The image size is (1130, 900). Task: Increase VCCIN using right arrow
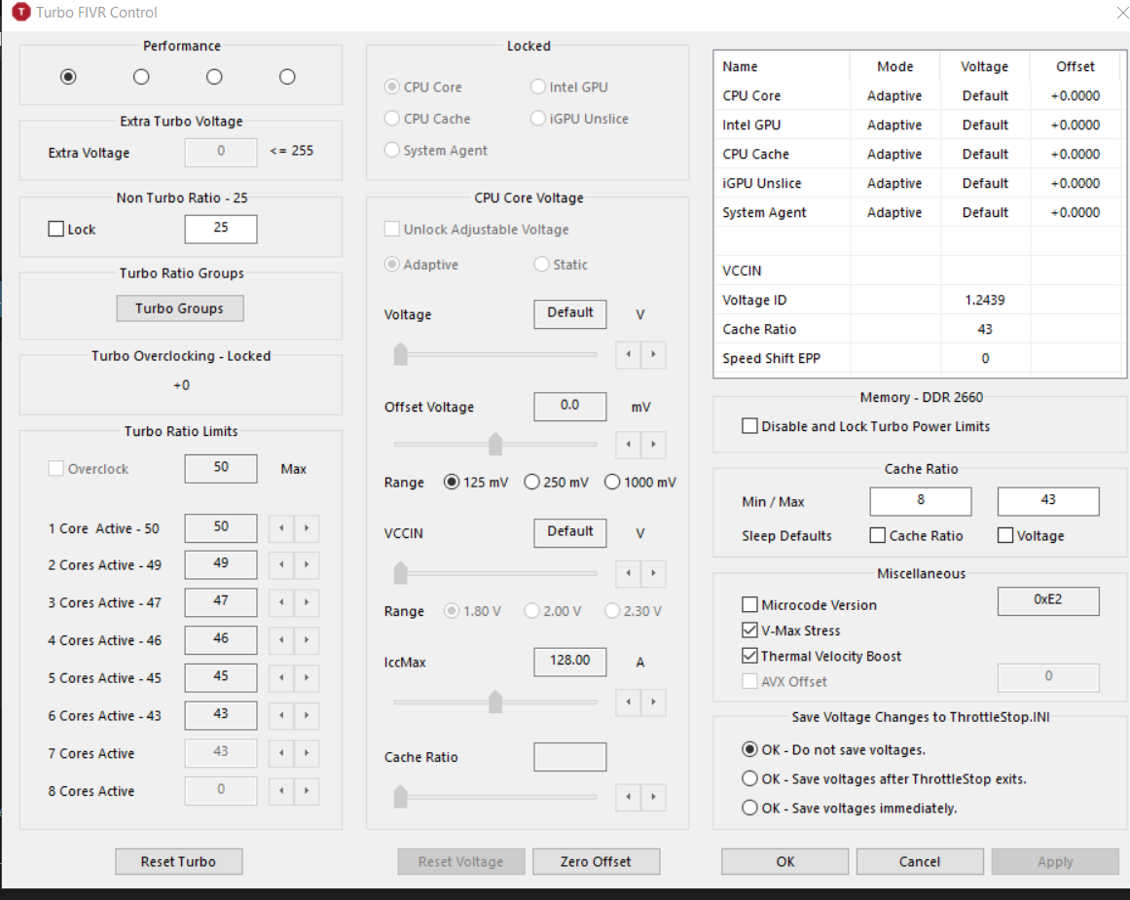tap(654, 573)
